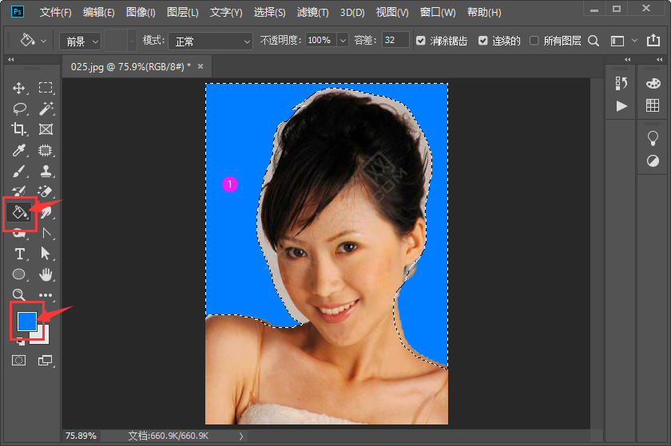Open the 文件(F) menu
Image resolution: width=671 pixels, height=446 pixels.
[x=56, y=13]
